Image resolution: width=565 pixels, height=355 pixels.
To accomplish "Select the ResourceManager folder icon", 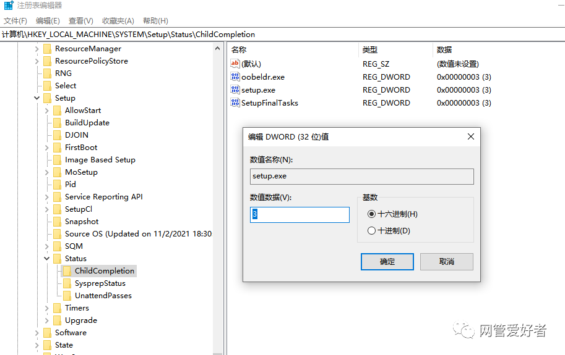I will [47, 49].
